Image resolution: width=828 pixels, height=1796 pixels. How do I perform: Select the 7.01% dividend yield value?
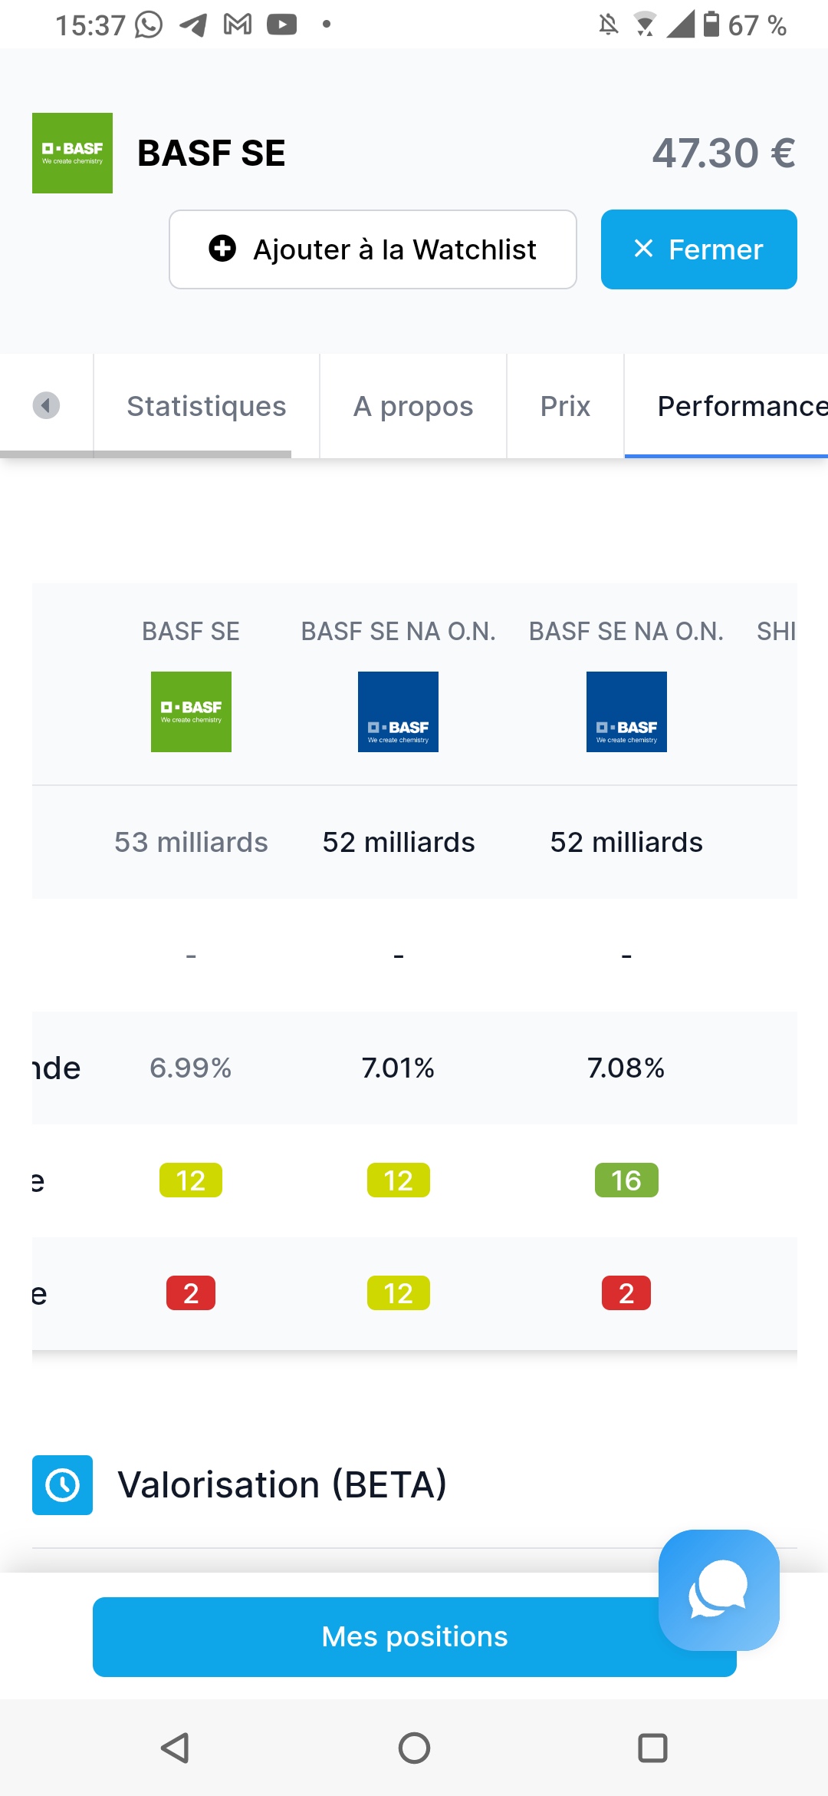click(398, 1068)
